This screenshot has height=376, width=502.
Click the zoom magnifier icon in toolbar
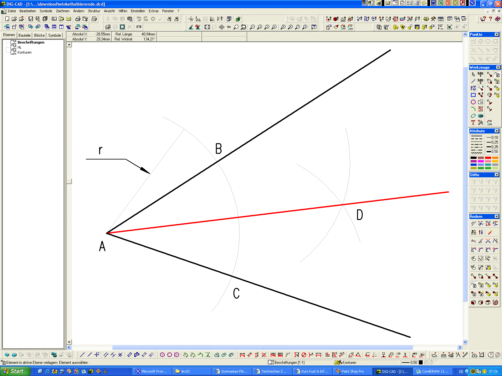pos(236,27)
